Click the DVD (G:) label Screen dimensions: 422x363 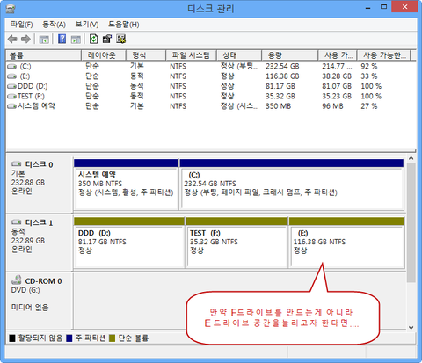point(25,290)
